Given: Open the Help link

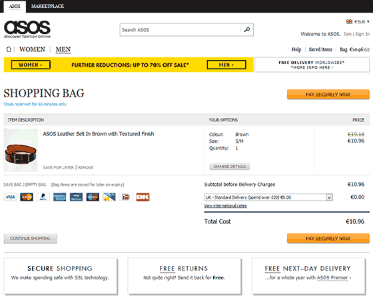Looking at the screenshot, I should 296,49.
